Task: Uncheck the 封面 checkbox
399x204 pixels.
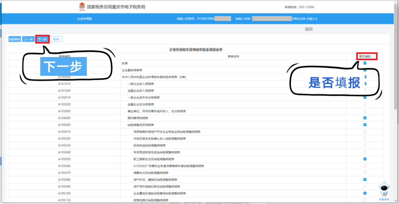Action: coord(365,63)
